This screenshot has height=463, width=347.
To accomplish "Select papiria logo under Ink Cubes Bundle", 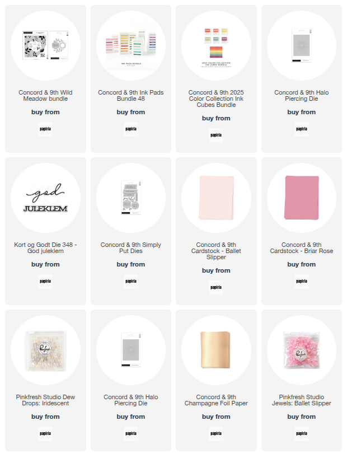I will tap(216, 135).
